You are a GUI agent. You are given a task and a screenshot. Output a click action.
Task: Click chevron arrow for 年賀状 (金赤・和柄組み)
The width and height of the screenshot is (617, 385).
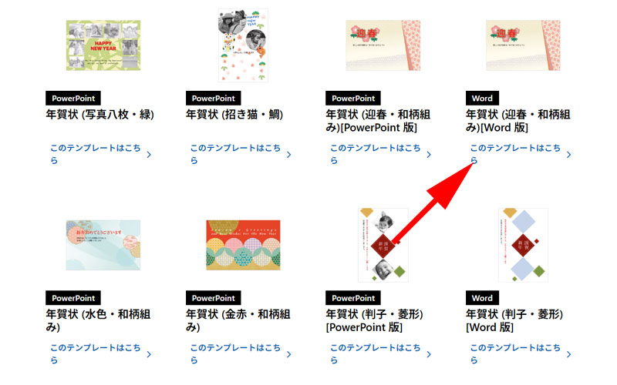288,354
